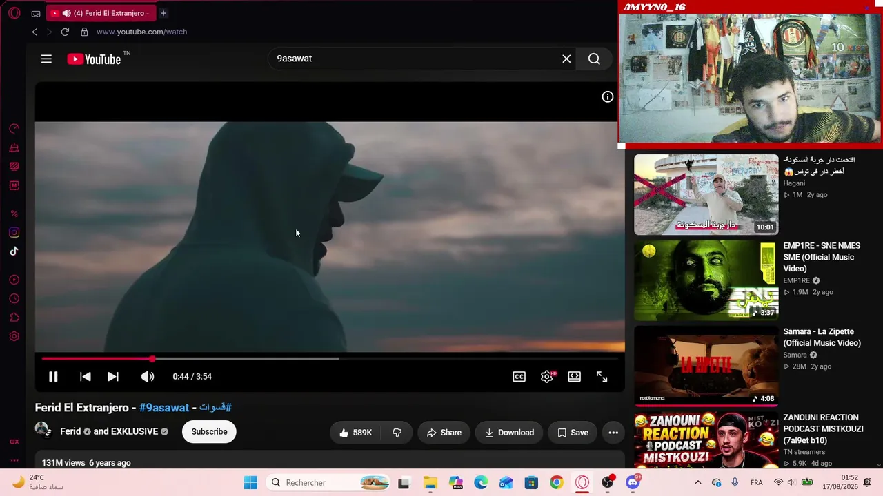Open the Windows Start menu

point(250,483)
